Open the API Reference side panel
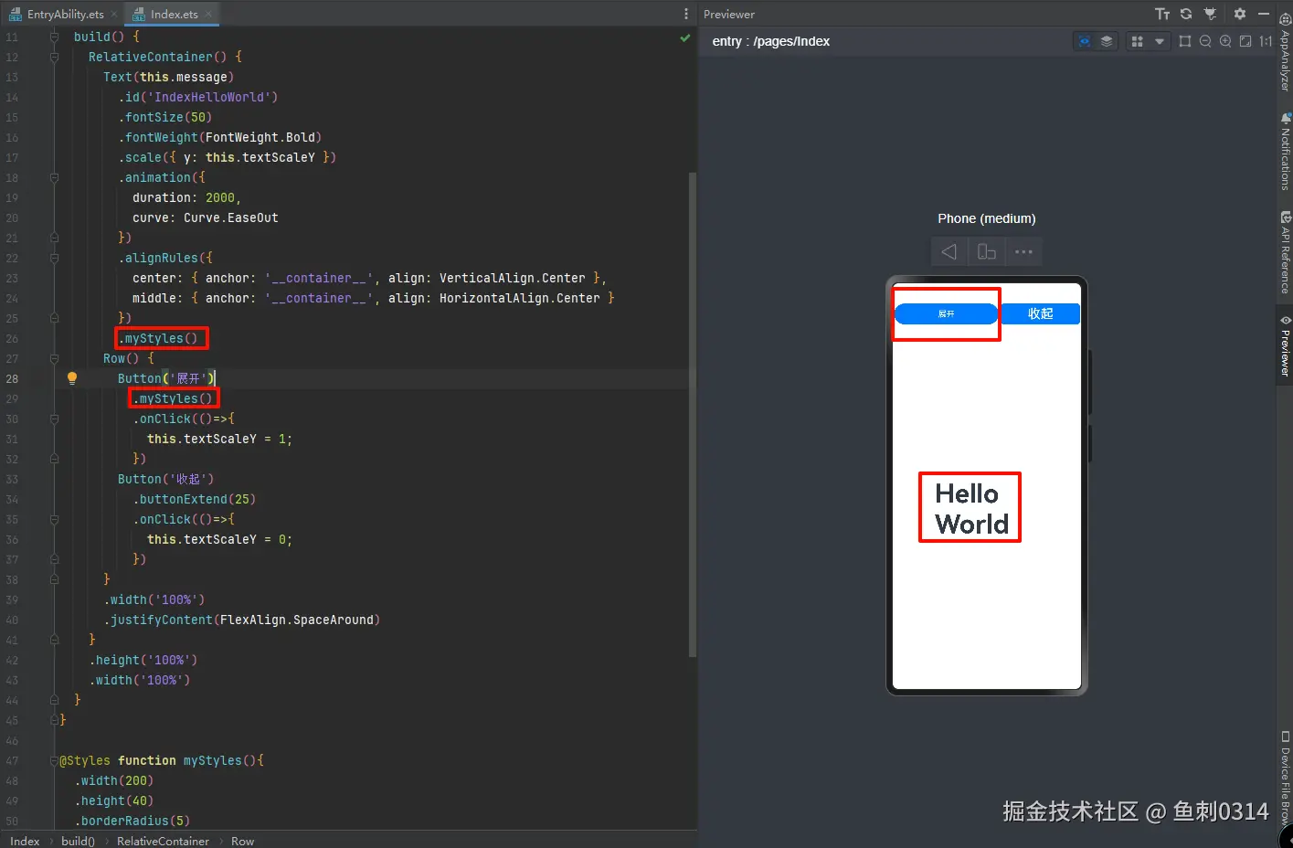The width and height of the screenshot is (1293, 848). click(x=1285, y=253)
